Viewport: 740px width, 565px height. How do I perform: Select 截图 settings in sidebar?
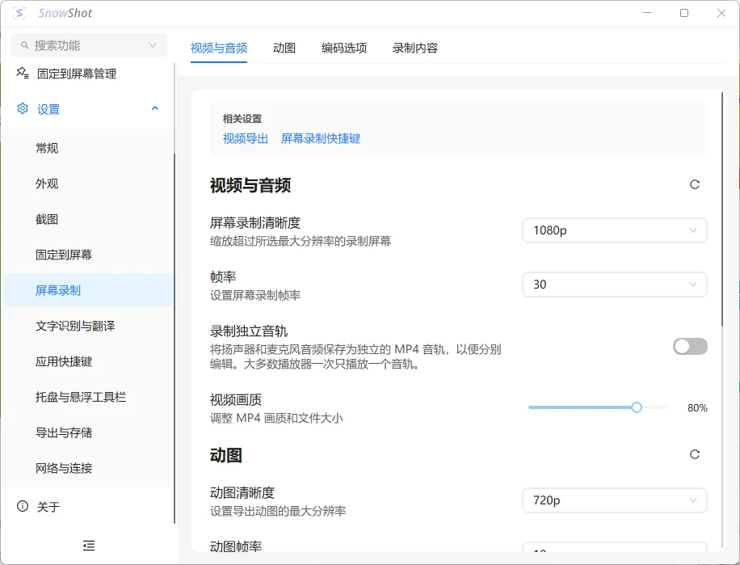(88, 220)
